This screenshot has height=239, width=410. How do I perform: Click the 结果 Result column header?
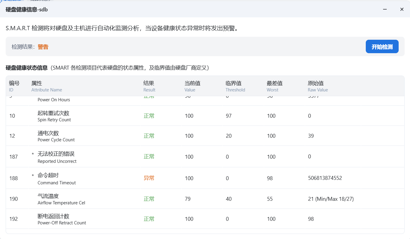tap(149, 86)
